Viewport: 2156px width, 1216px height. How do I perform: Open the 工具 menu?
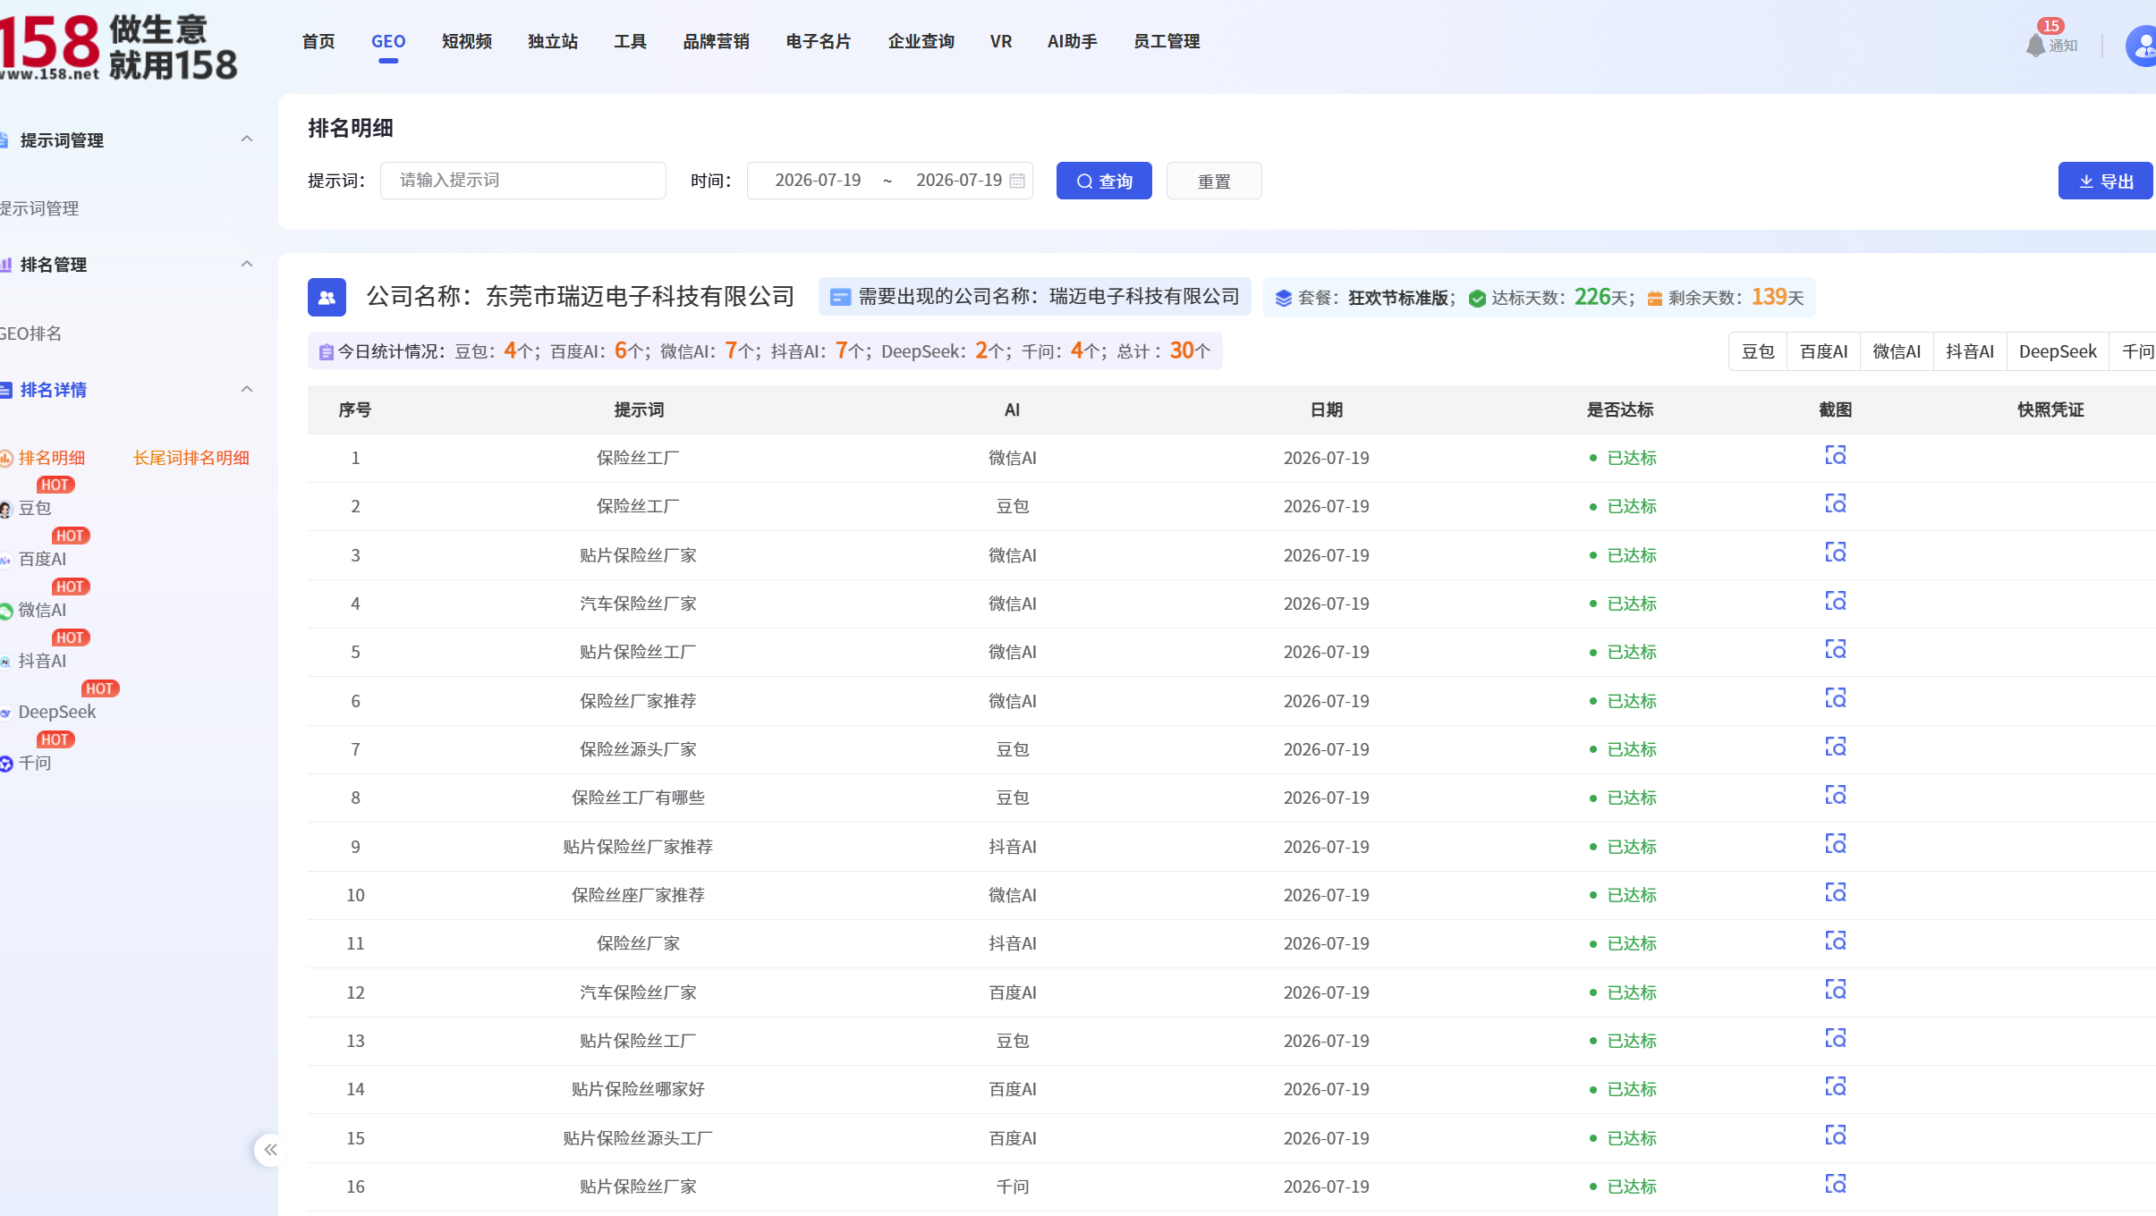[630, 41]
